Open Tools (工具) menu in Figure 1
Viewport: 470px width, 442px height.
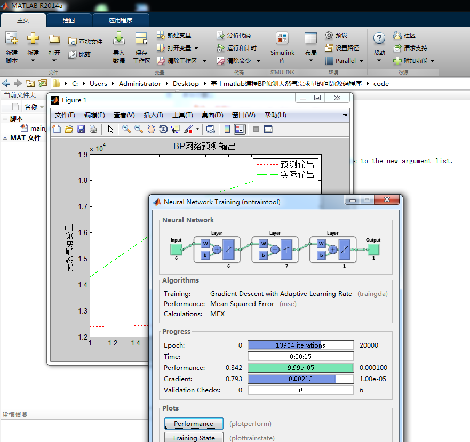[x=182, y=115]
